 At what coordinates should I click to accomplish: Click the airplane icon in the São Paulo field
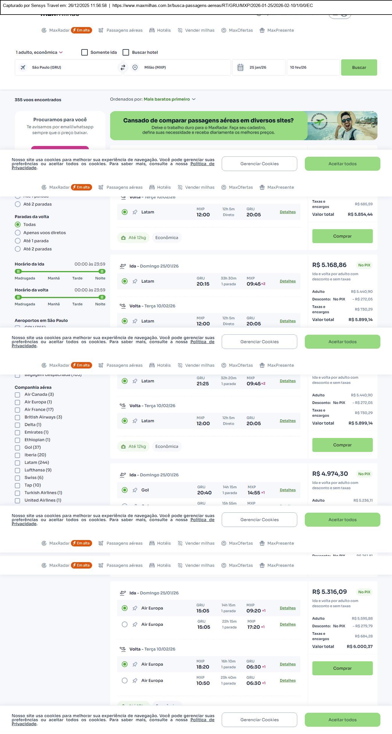23,67
